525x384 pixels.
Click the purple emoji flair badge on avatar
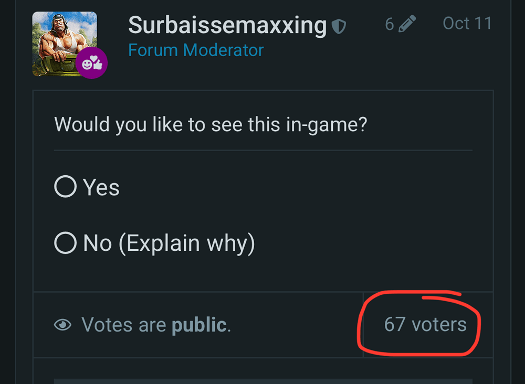pyautogui.click(x=91, y=63)
